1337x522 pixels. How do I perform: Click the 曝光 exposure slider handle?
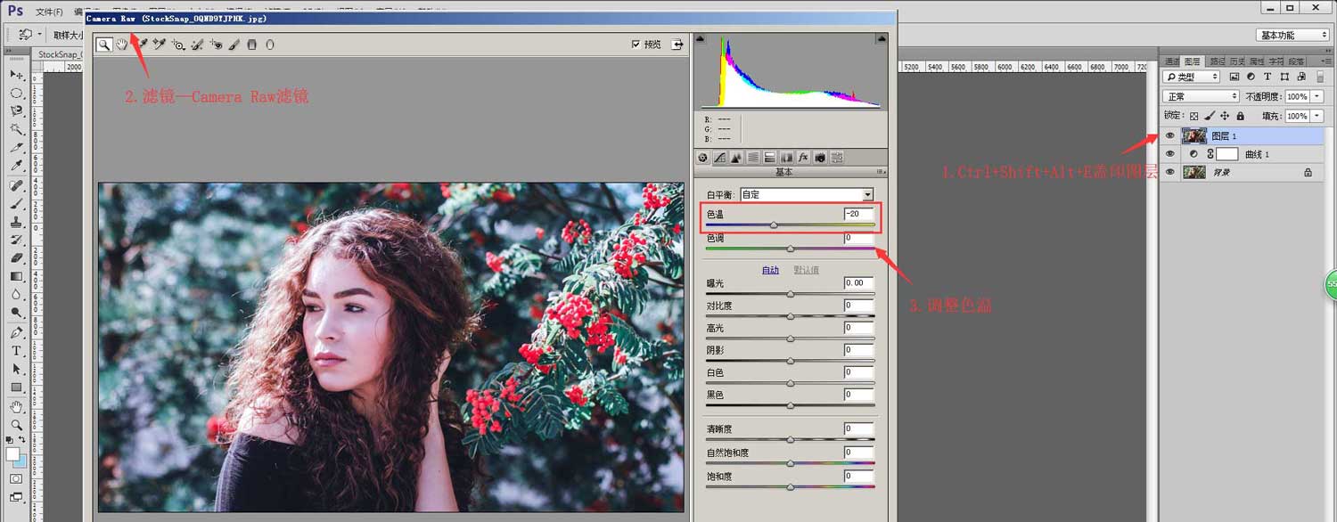click(x=791, y=293)
